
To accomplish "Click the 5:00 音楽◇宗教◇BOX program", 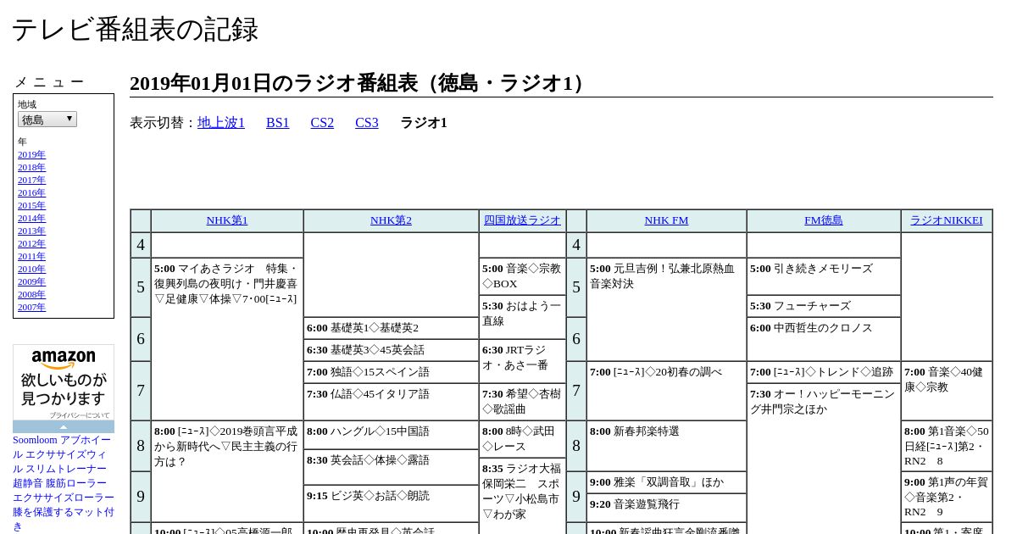I will 522,276.
